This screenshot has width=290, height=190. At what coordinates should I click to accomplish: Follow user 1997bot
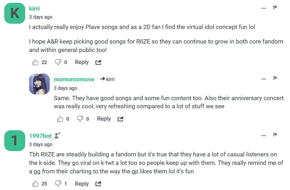[58, 135]
